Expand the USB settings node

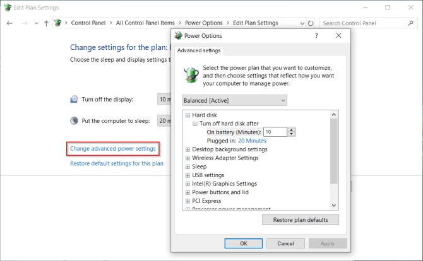[188, 175]
